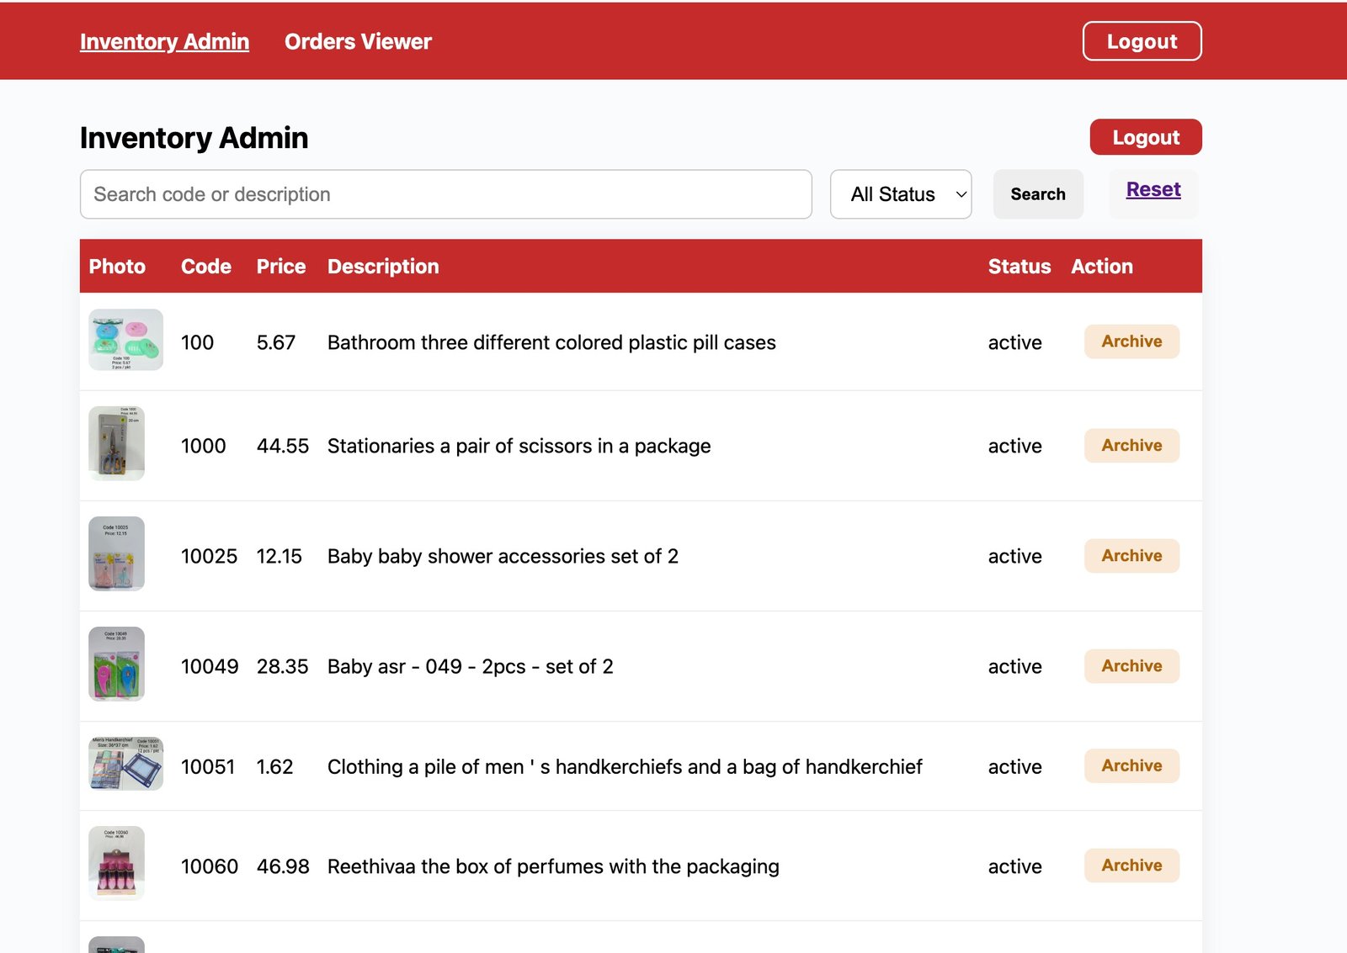Click the Search button
Viewport: 1347px width, 953px height.
coord(1037,194)
